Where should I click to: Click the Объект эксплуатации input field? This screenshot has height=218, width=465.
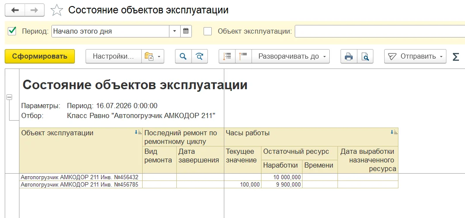tap(379, 31)
